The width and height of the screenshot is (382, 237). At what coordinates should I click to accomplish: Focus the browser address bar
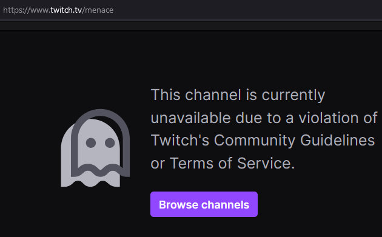191,10
